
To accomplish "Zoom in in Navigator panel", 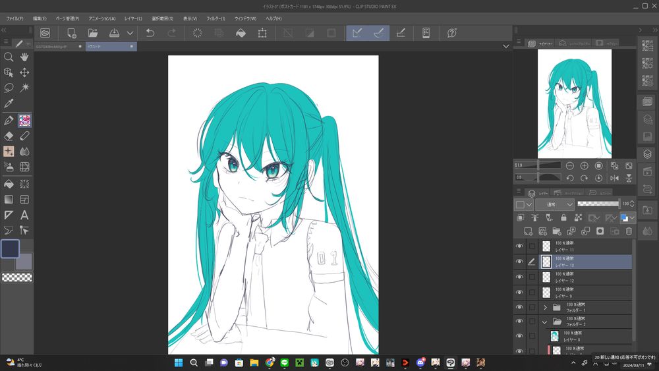I will coord(584,165).
